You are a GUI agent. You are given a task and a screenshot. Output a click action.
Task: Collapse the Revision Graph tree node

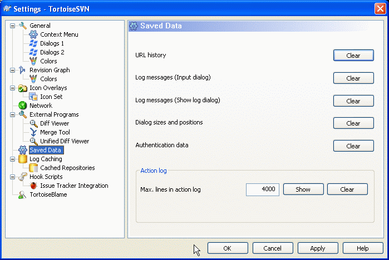[12, 70]
